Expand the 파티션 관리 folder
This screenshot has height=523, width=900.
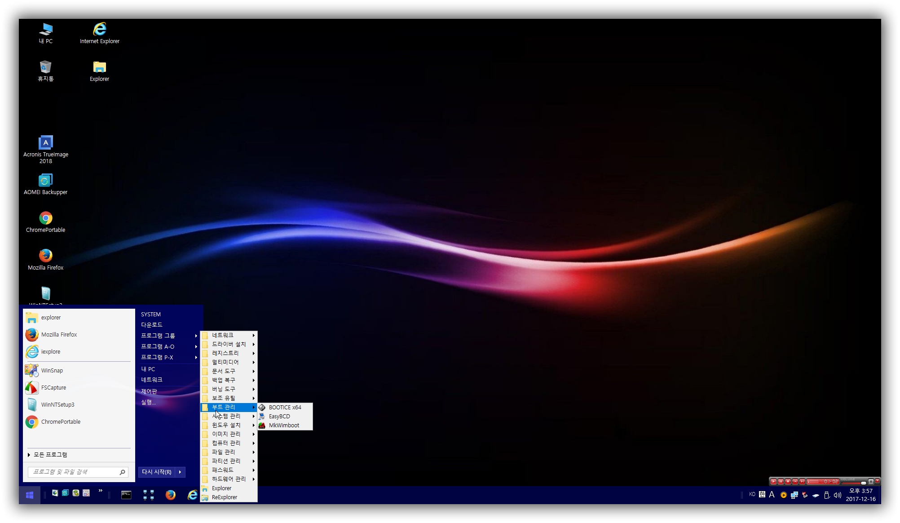click(x=229, y=461)
